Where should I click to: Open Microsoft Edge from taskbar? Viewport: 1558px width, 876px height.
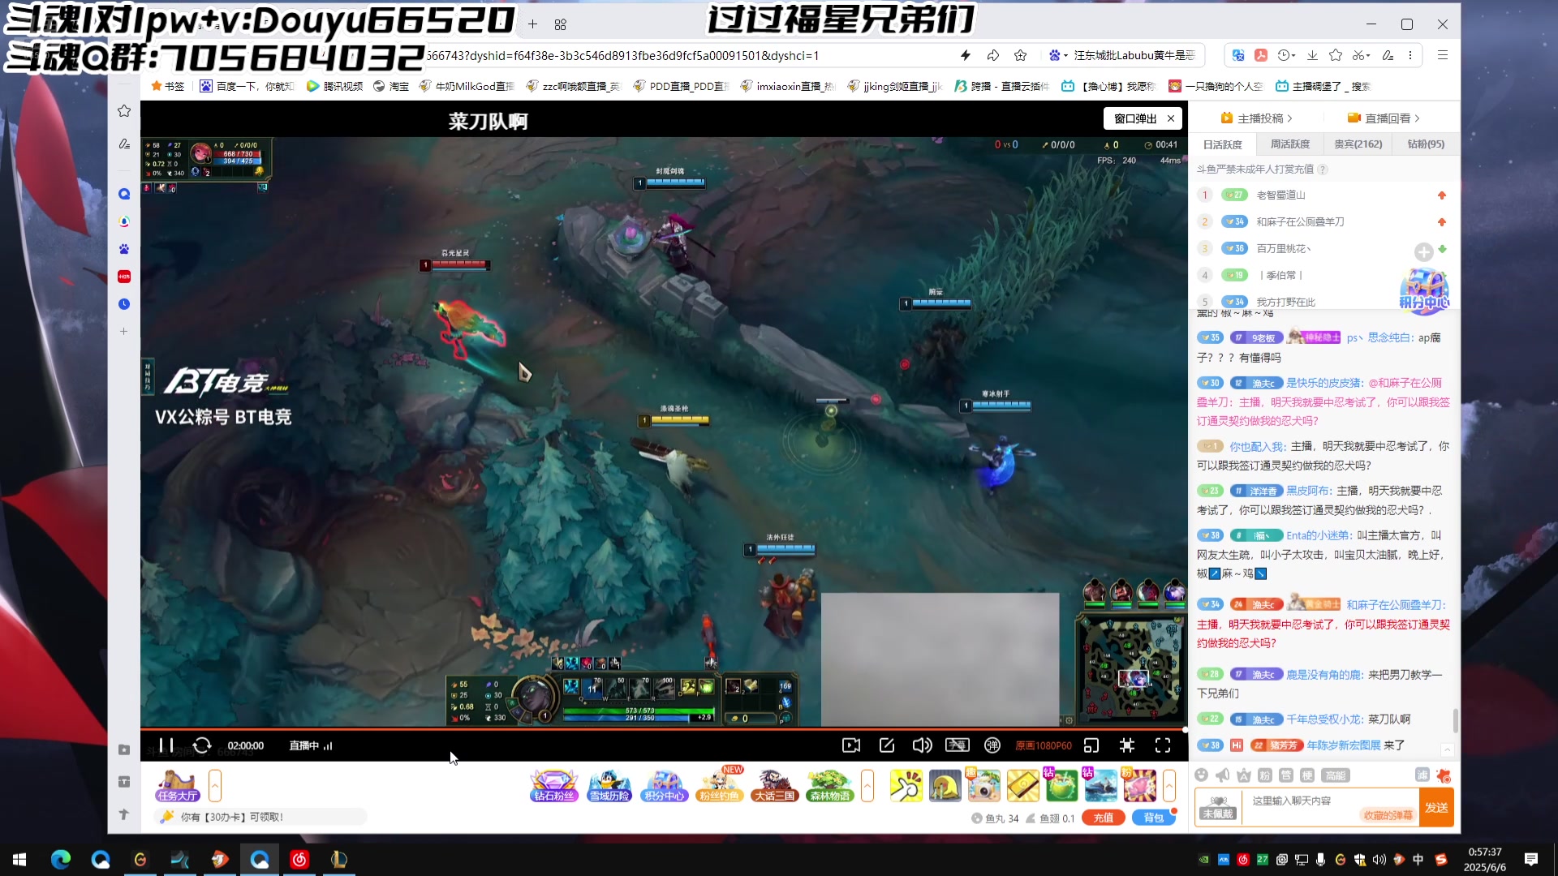[x=61, y=860]
